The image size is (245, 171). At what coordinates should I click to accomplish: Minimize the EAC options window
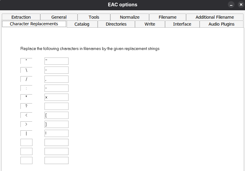231,5
